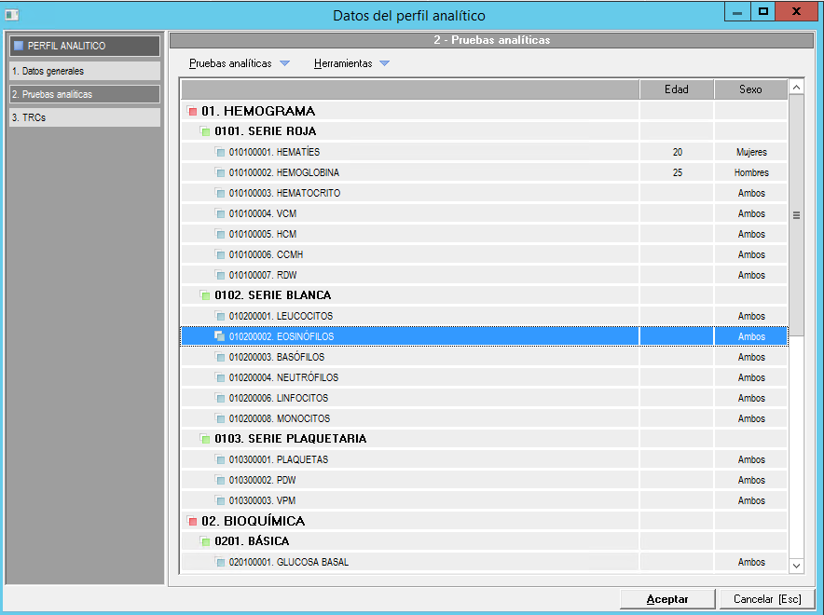
Task: Click the icon next to 010100001. HEMATÍES
Action: (220, 153)
